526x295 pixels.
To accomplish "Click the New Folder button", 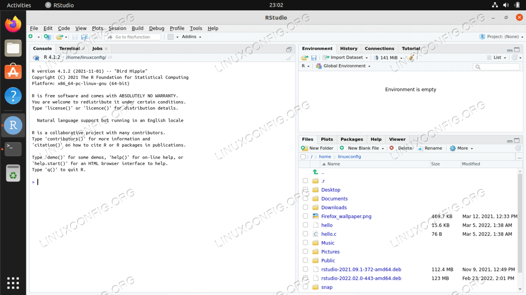I will 317,148.
